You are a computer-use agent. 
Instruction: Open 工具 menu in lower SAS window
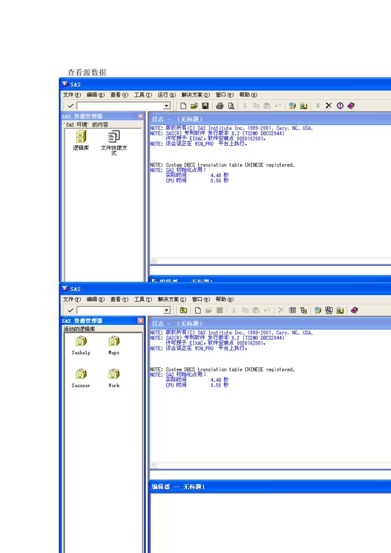tap(143, 300)
